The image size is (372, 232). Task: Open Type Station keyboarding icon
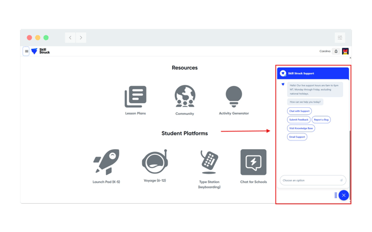click(x=209, y=162)
